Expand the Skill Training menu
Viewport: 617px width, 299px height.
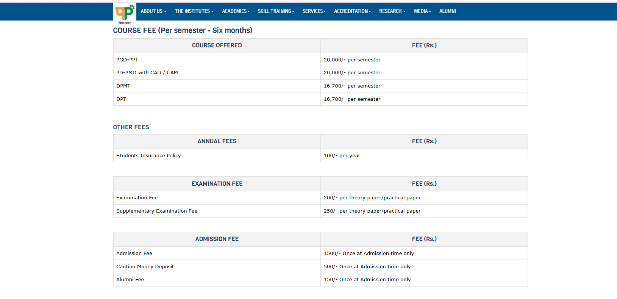(x=276, y=11)
